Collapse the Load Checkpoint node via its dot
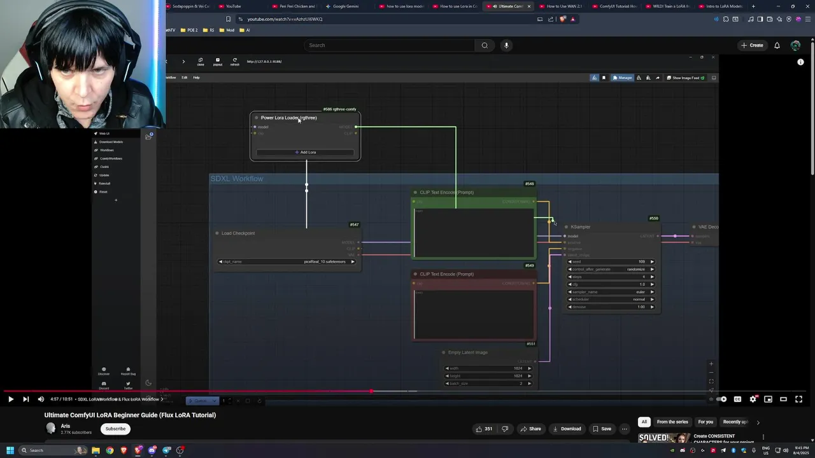 coord(217,233)
